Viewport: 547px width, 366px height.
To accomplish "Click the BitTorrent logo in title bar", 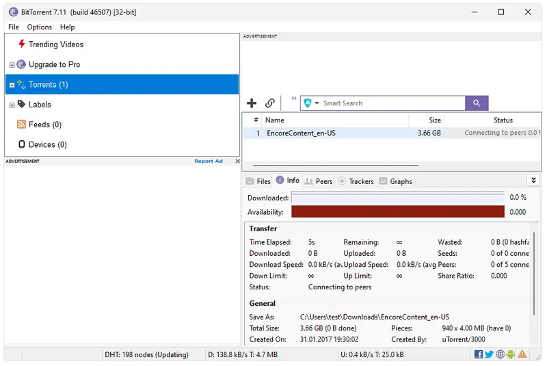I will point(13,12).
